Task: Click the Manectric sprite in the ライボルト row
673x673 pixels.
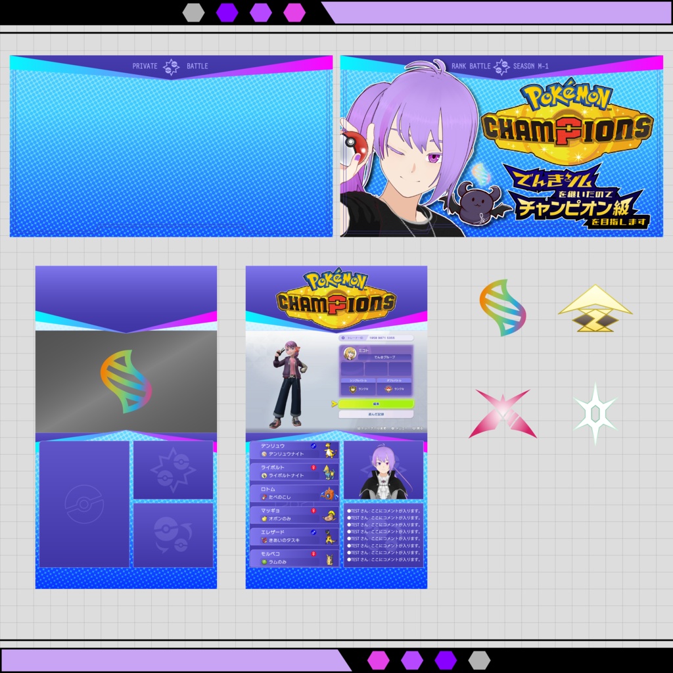Action: 329,472
